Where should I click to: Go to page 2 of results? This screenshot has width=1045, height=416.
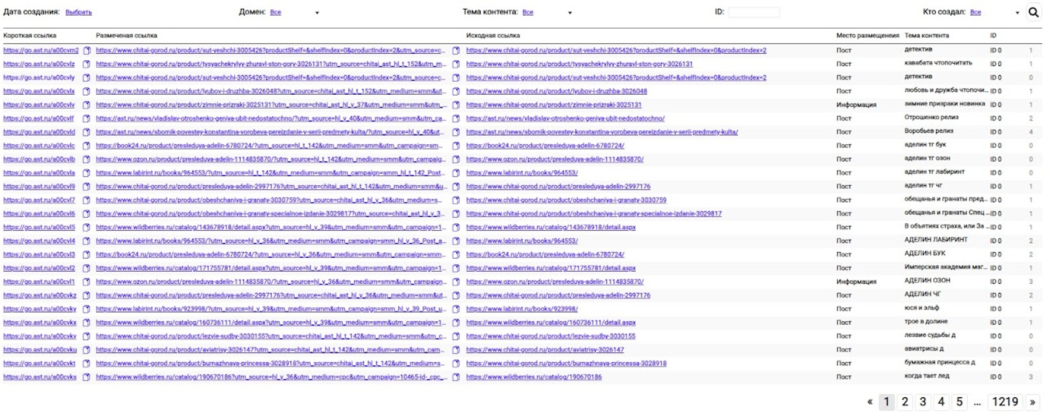click(x=905, y=402)
